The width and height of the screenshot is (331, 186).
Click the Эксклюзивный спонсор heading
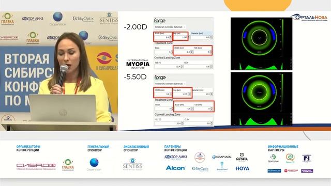136,148
